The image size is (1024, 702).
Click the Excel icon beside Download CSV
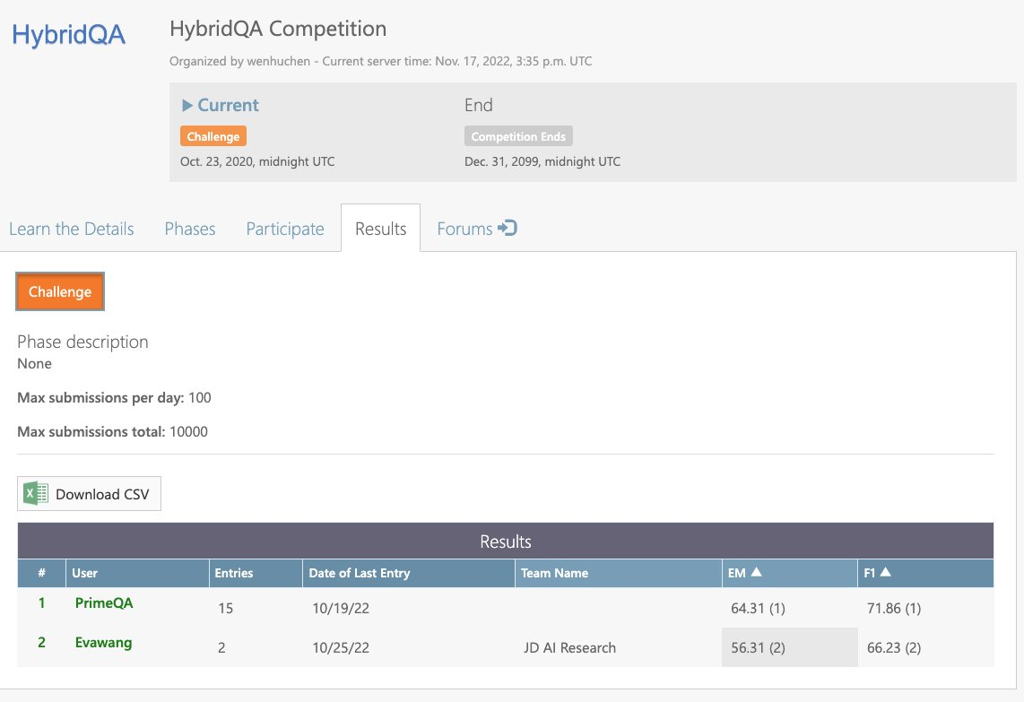[x=36, y=494]
